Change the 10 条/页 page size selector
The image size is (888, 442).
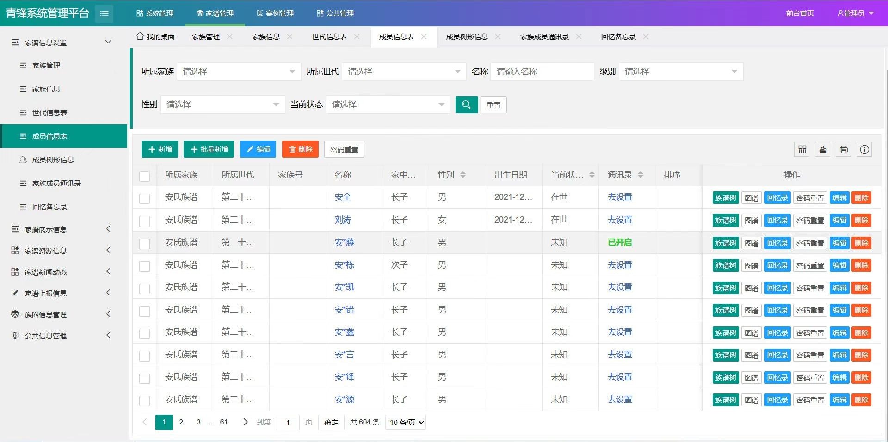coord(407,422)
